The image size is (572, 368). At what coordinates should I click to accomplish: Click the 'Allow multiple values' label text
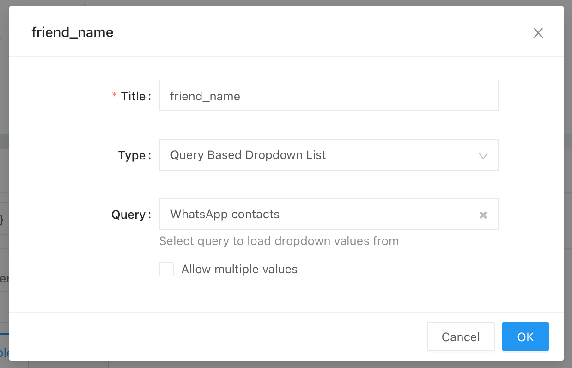coord(239,269)
